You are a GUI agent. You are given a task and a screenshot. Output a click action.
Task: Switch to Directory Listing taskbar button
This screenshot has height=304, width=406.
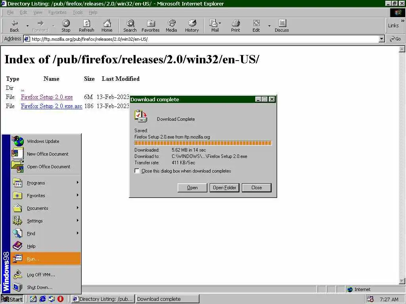click(103, 299)
